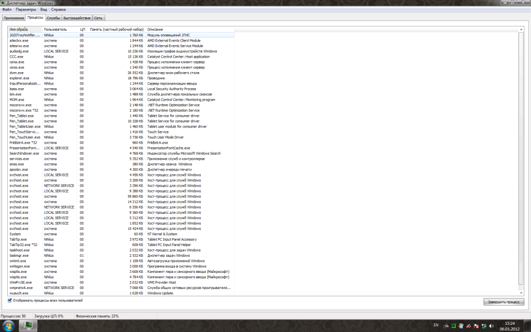
Task: Open the volume speaker icon
Action: (x=492, y=326)
